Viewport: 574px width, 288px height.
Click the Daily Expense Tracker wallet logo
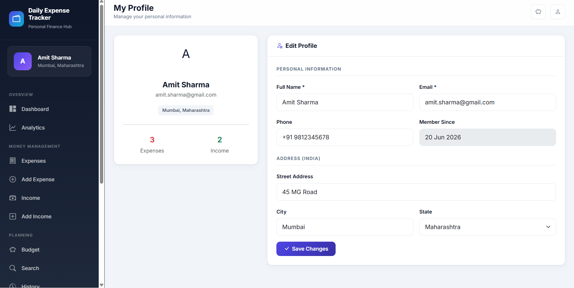[16, 19]
